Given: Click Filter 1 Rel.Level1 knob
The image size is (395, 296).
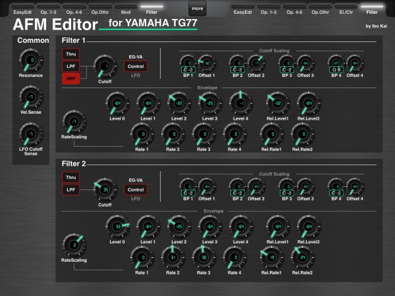Looking at the screenshot, I should click(278, 103).
